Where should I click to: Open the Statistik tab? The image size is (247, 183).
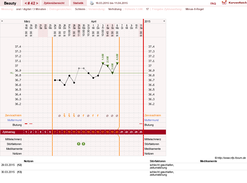click(x=78, y=3)
